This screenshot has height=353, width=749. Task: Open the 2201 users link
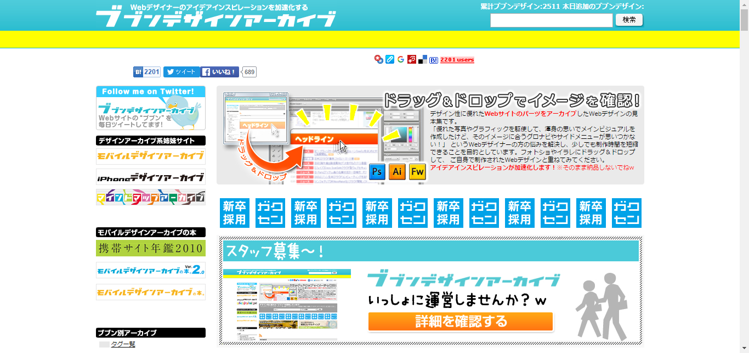pos(457,60)
